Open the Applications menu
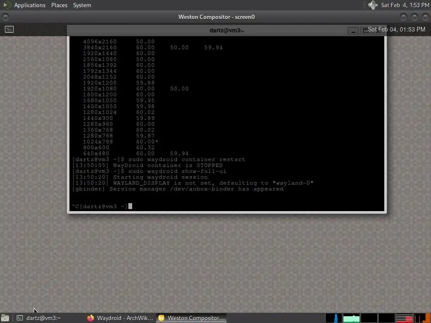 [x=30, y=5]
